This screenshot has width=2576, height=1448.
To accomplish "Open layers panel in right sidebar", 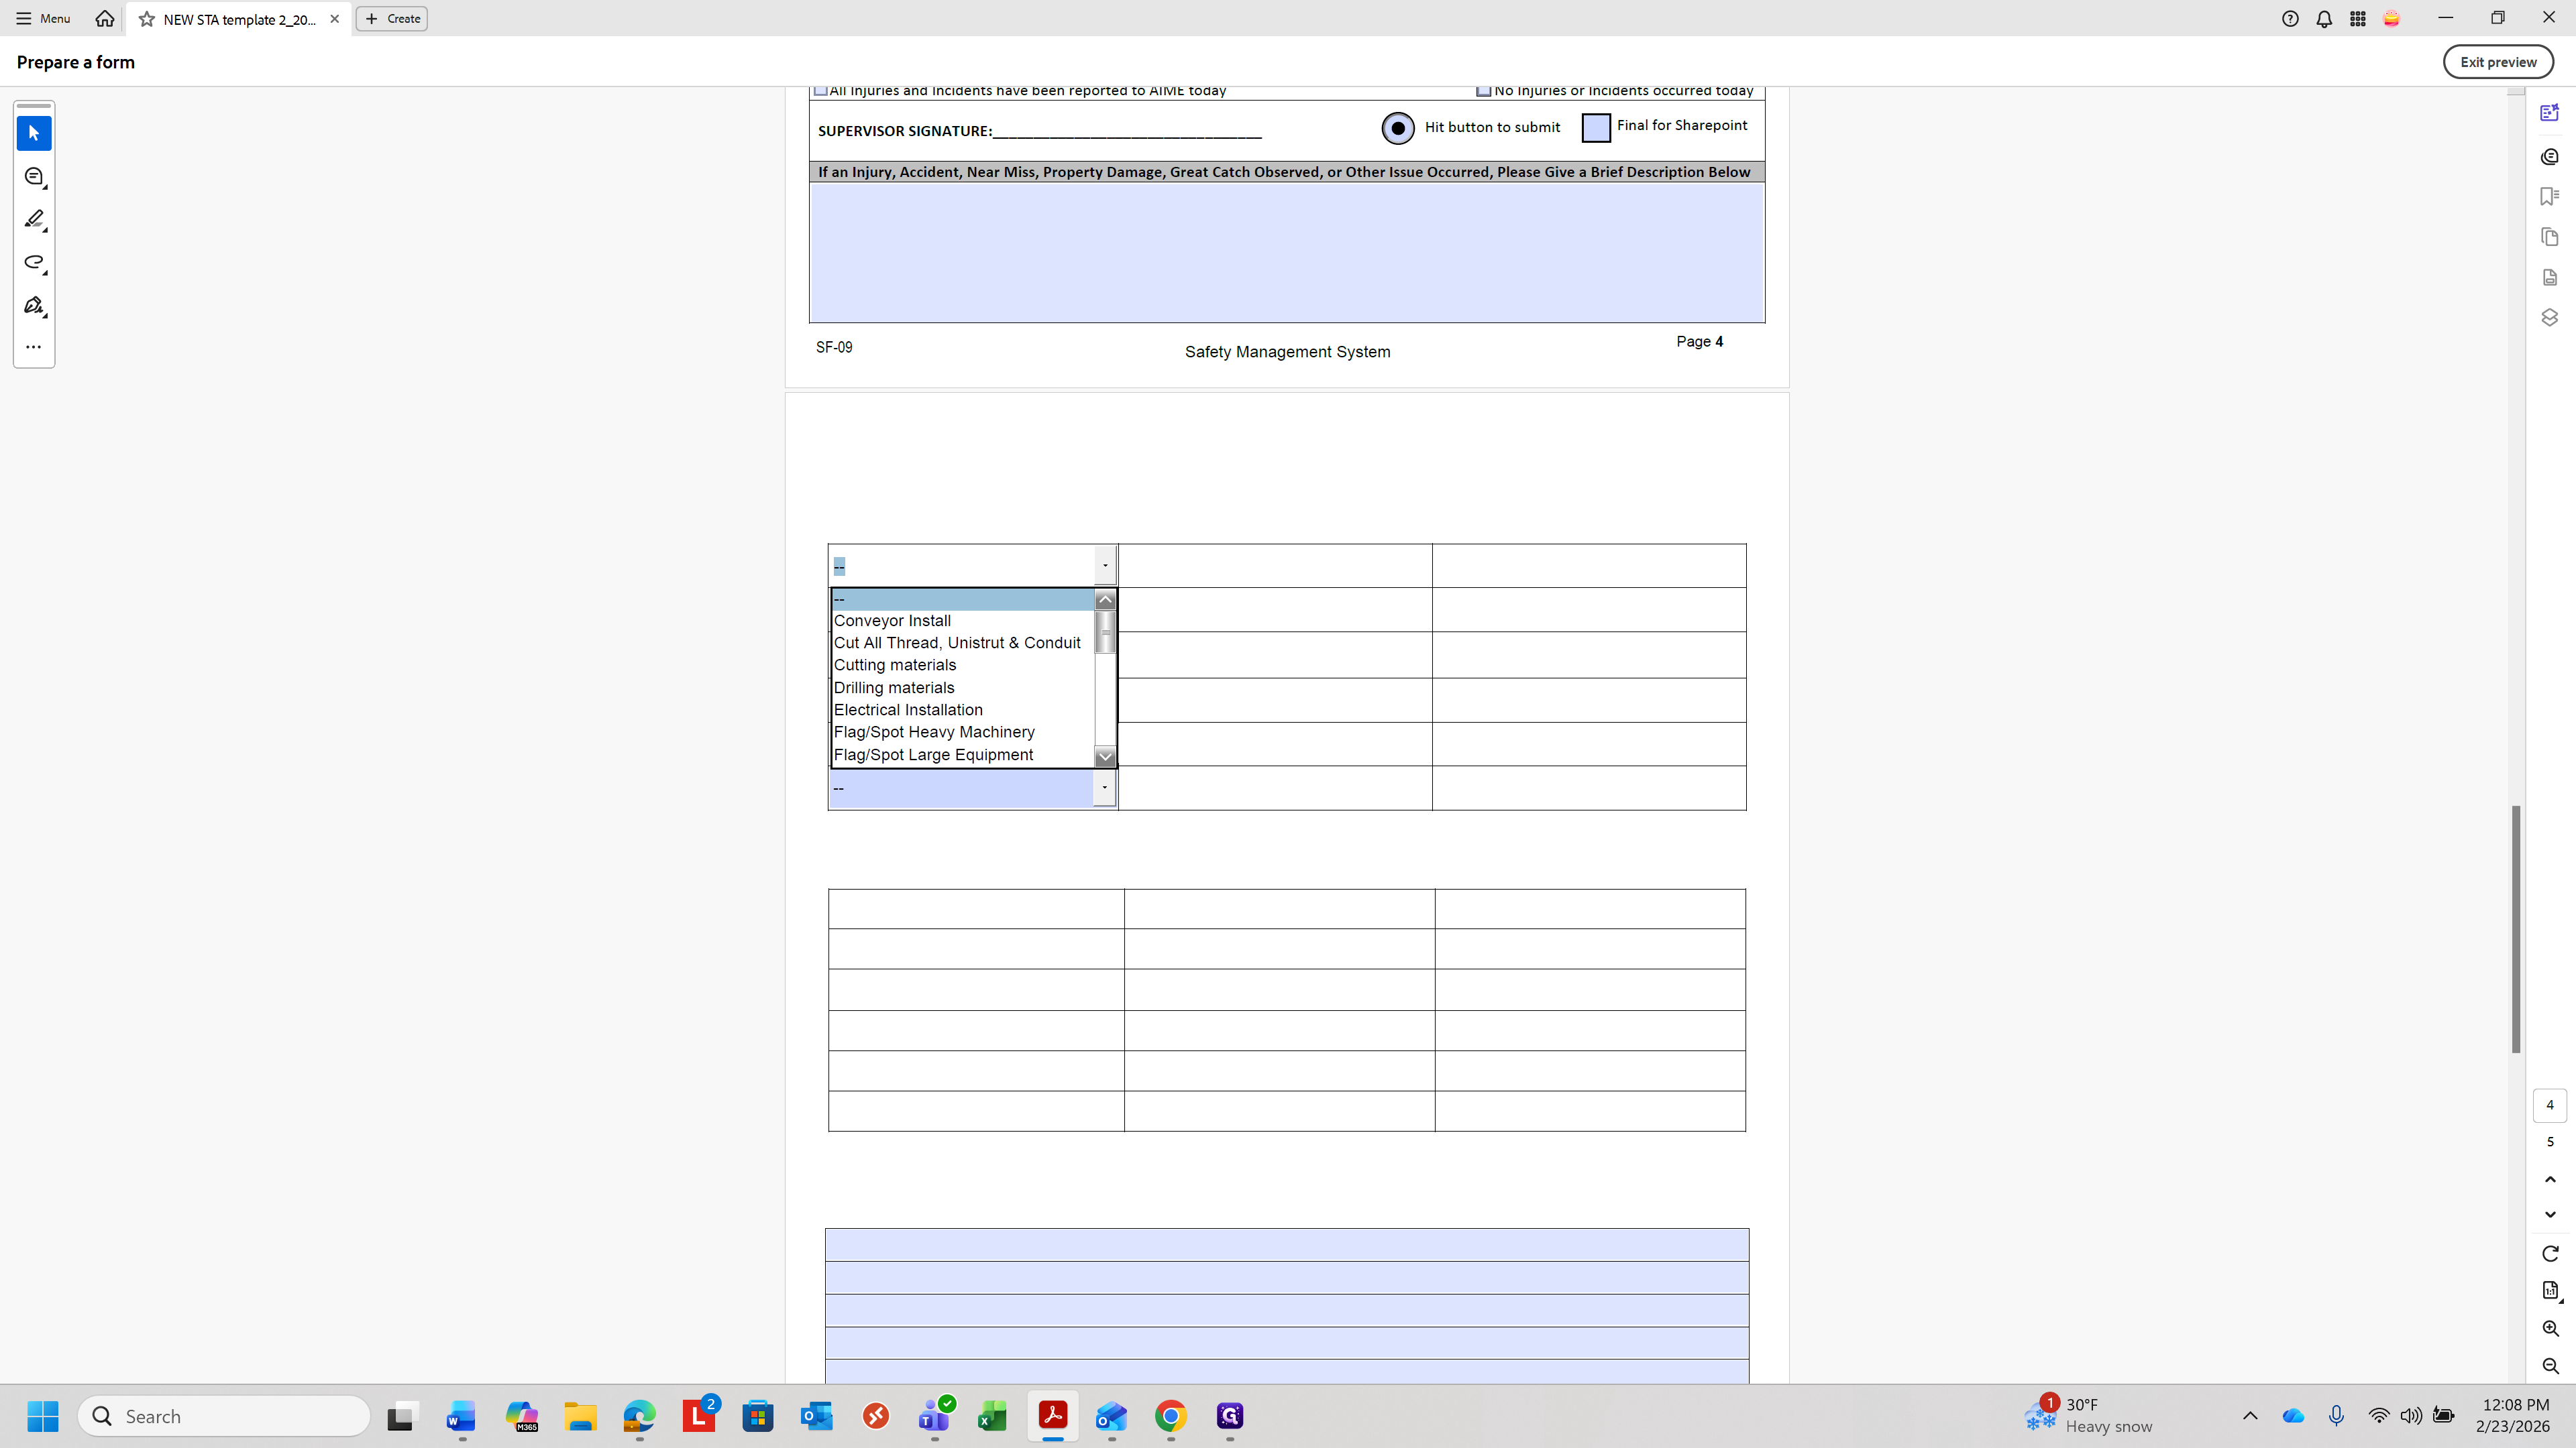I will click(2549, 317).
